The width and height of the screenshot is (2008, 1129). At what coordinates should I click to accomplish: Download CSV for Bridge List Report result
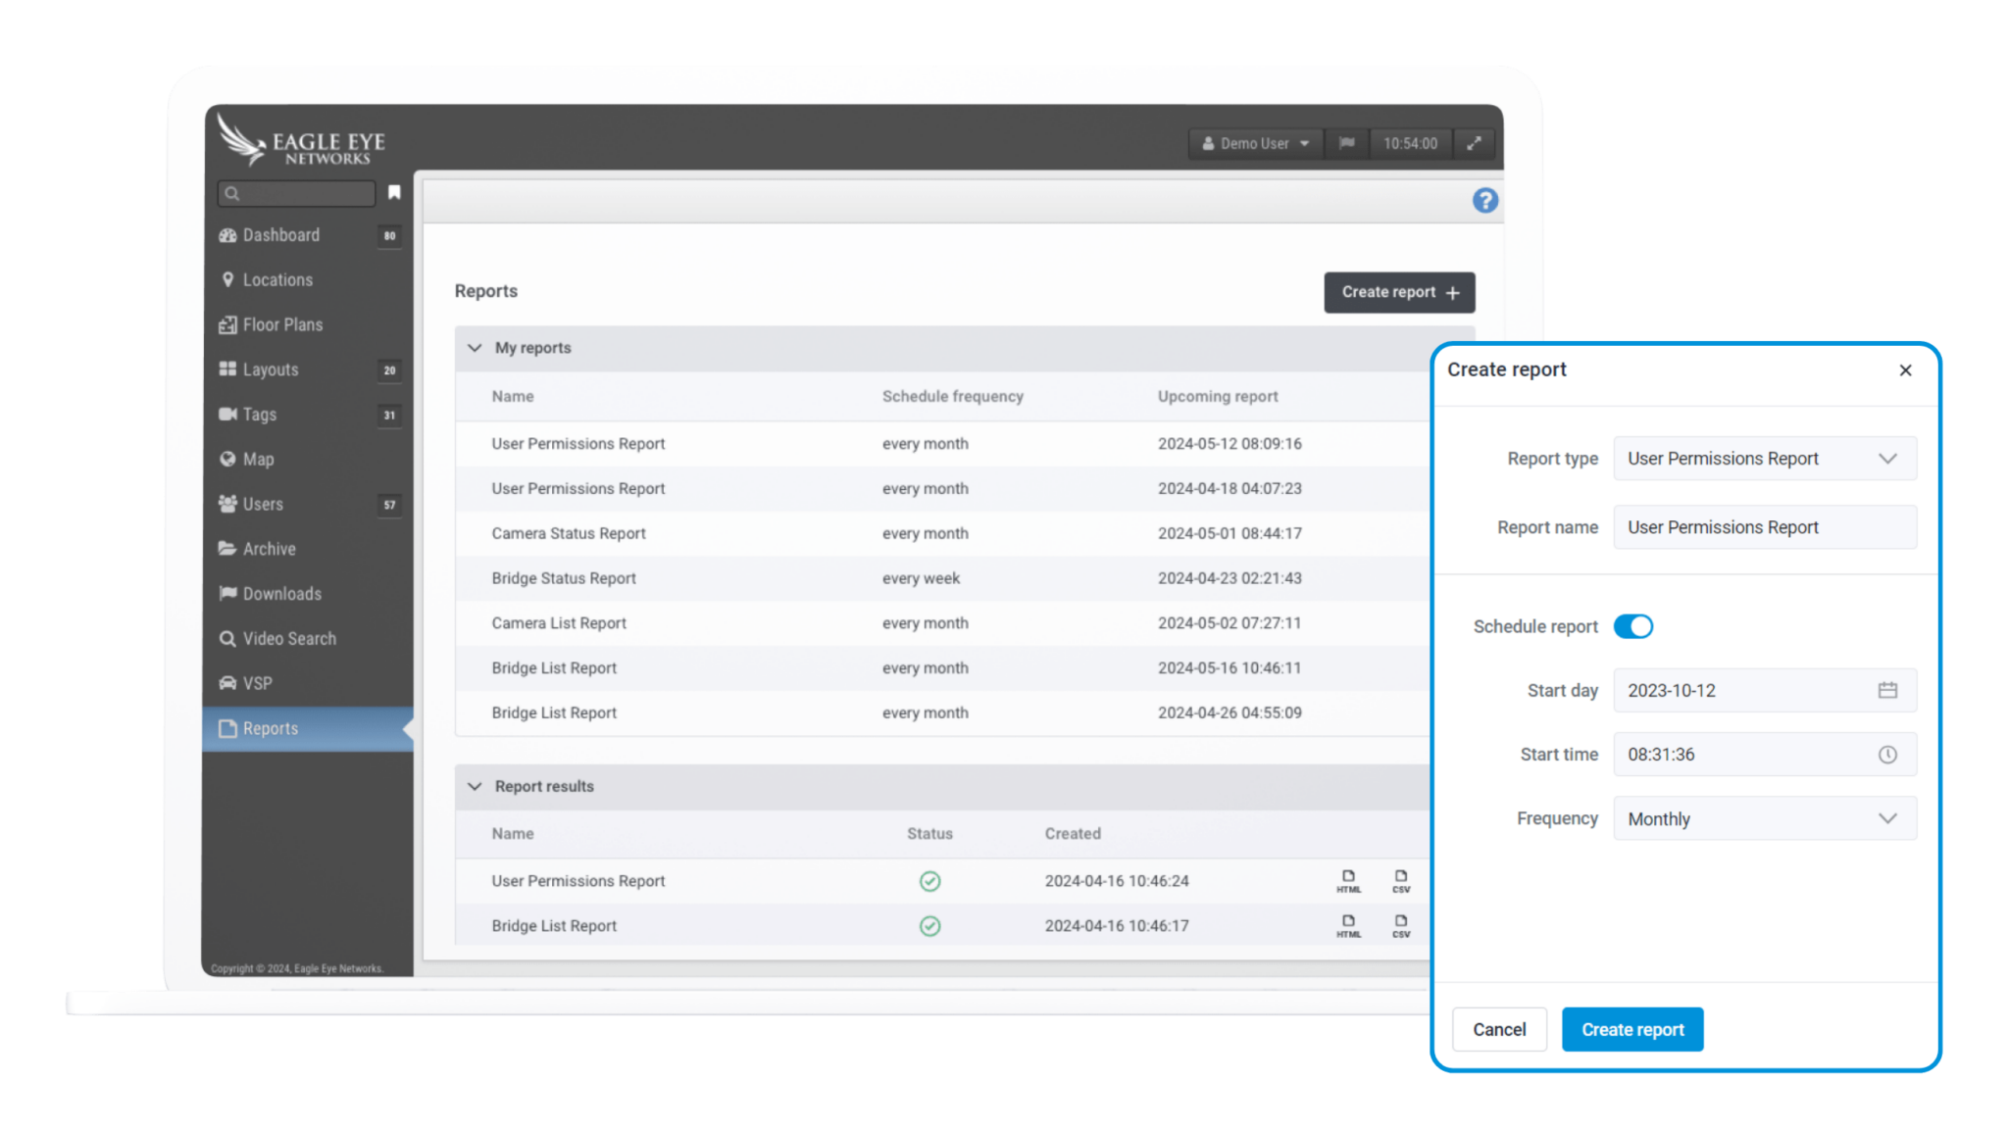pos(1401,925)
